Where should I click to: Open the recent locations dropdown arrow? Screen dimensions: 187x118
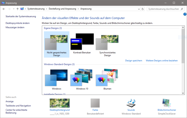[x=14, y=9]
